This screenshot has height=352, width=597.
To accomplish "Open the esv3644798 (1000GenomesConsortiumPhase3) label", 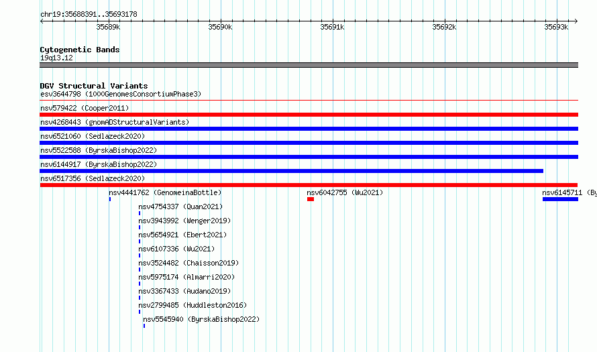I will pyautogui.click(x=121, y=94).
